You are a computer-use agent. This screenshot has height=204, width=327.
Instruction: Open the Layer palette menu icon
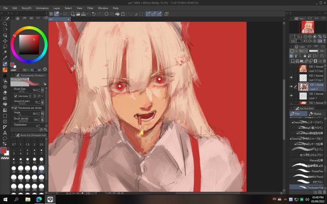point(291,47)
